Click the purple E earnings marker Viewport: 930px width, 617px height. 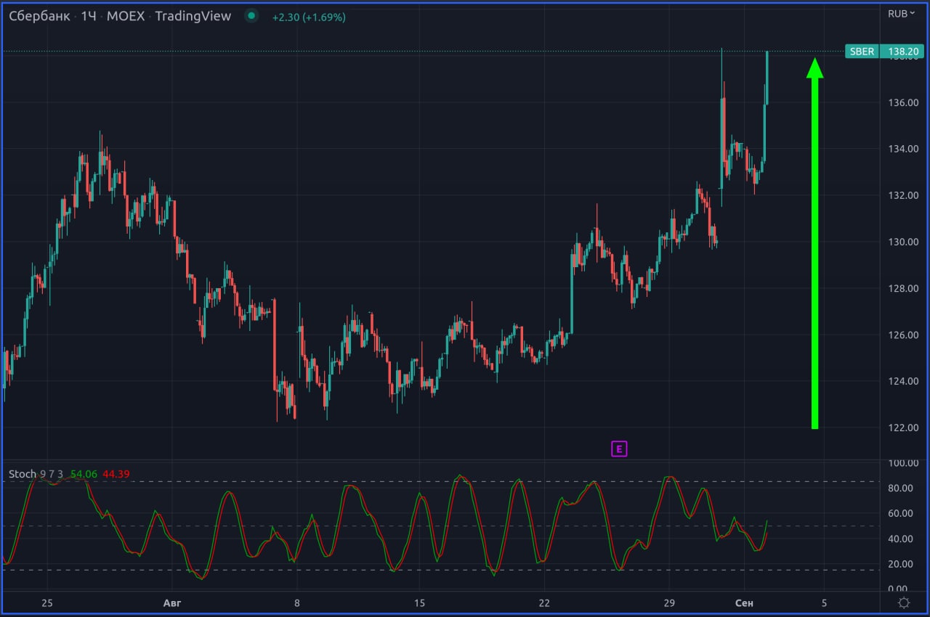click(x=619, y=449)
